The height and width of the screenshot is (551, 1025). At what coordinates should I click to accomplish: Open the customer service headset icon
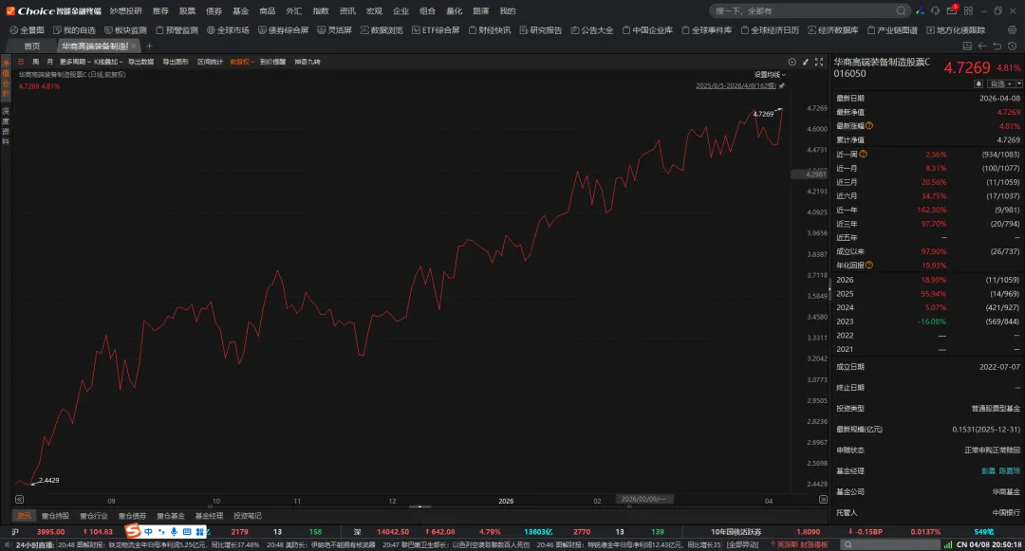[936, 10]
